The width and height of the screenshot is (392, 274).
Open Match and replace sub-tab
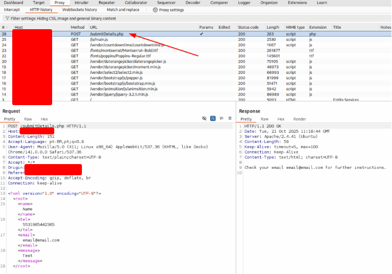(x=123, y=10)
